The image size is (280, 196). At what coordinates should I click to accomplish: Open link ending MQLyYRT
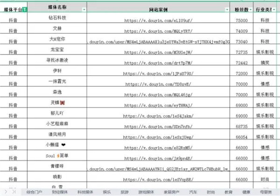tap(158, 31)
